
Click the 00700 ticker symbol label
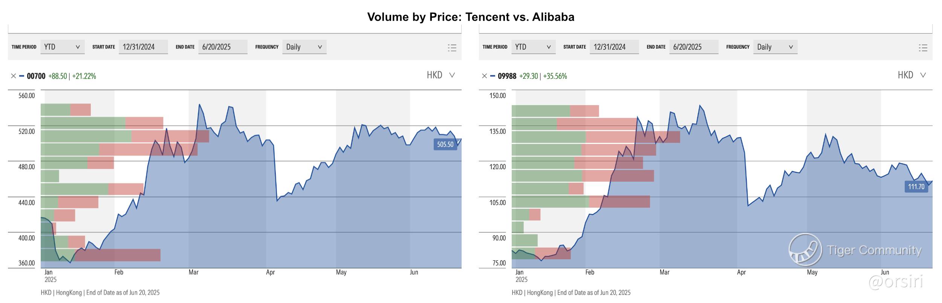click(x=36, y=76)
